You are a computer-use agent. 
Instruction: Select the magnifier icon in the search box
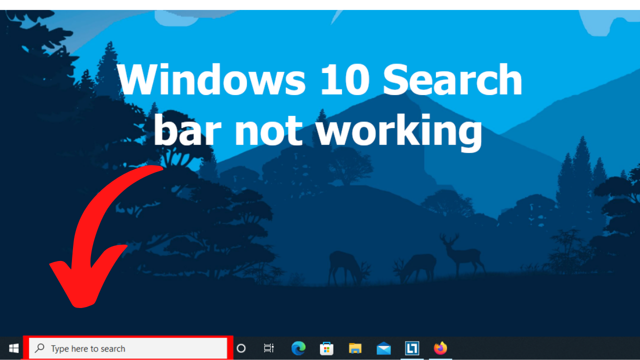(39, 348)
